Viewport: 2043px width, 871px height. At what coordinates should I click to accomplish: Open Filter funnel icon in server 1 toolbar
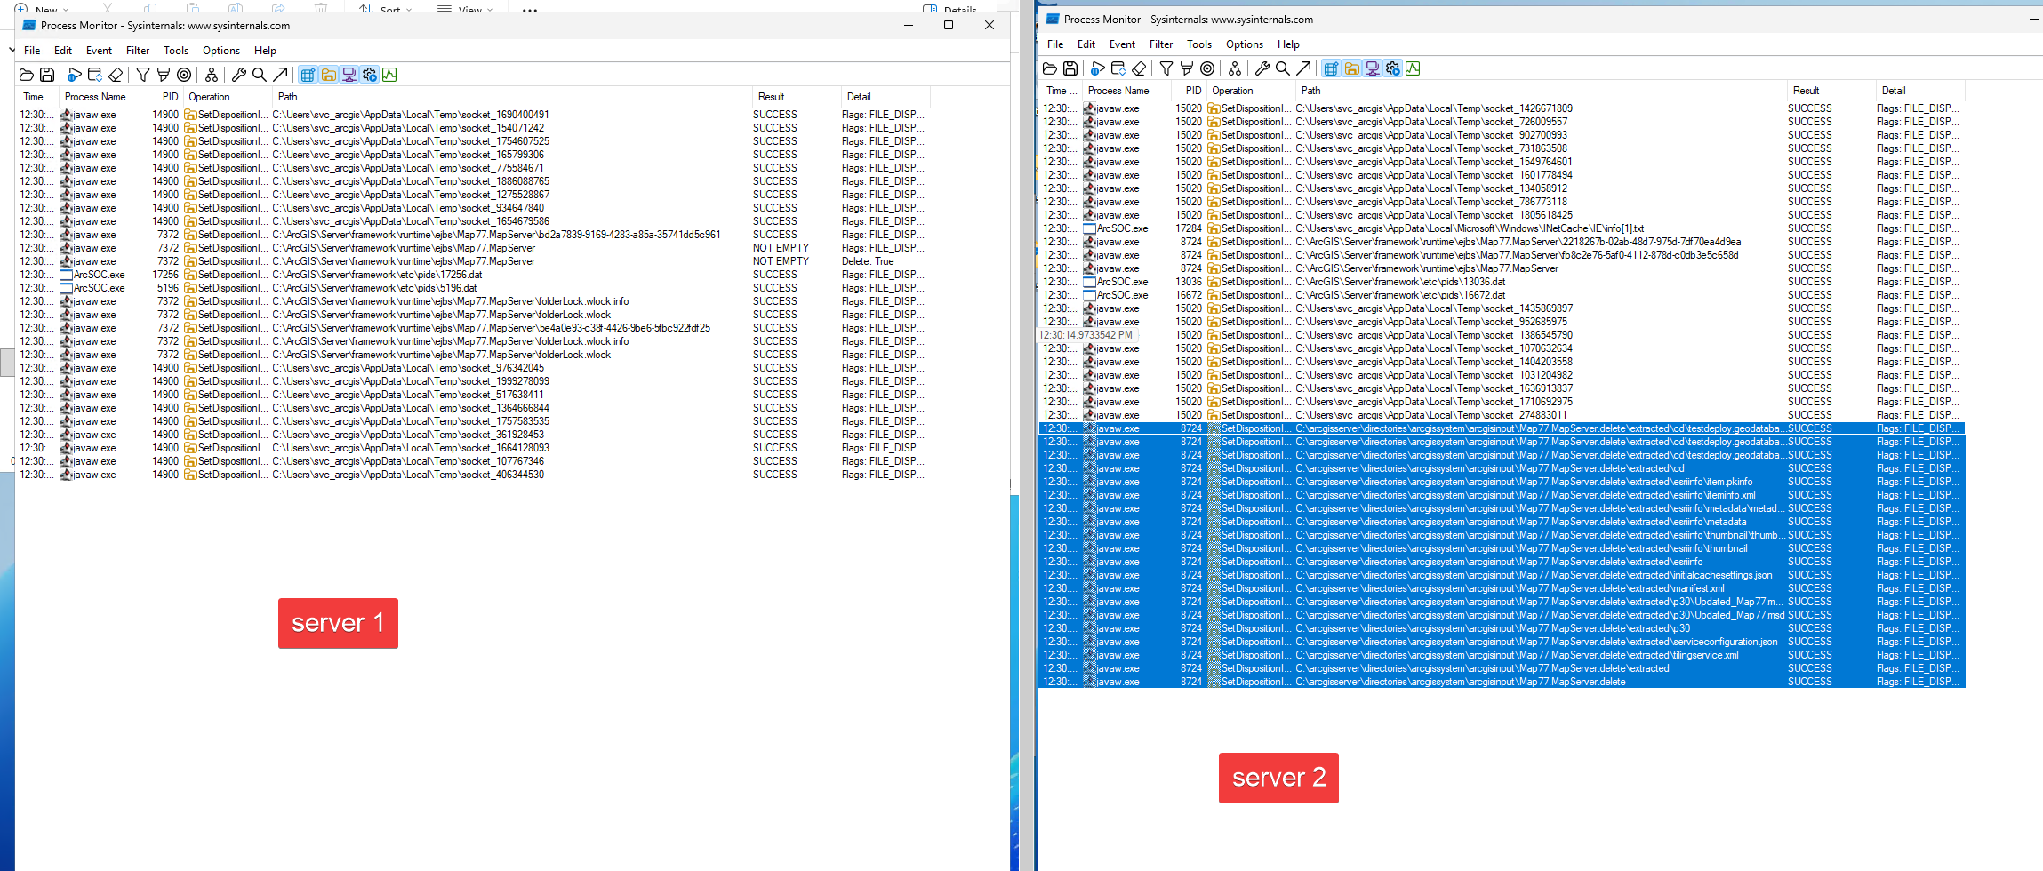(143, 75)
